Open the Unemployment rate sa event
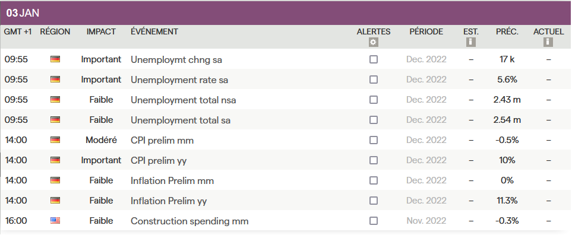 coord(179,80)
